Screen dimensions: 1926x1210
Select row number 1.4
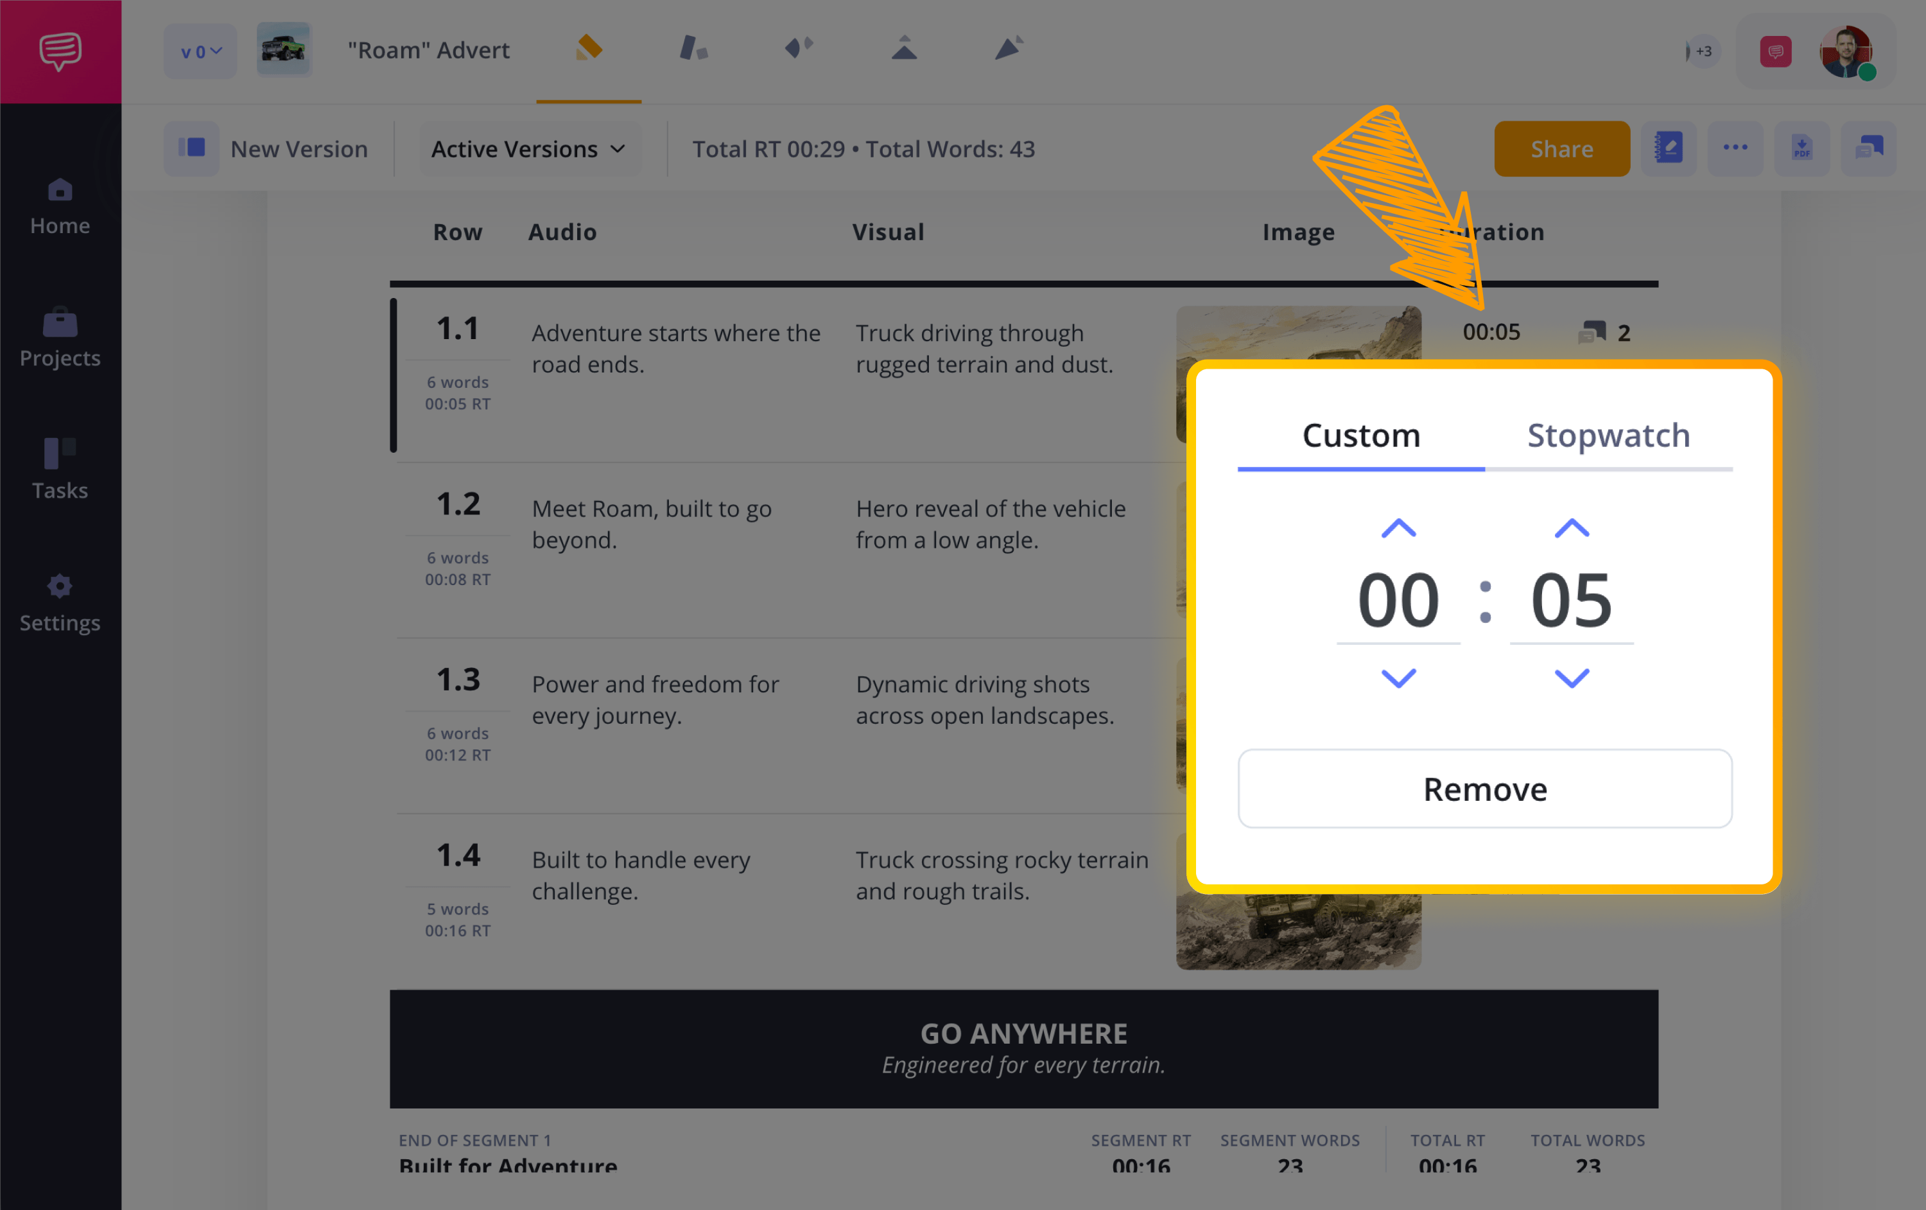pos(458,855)
